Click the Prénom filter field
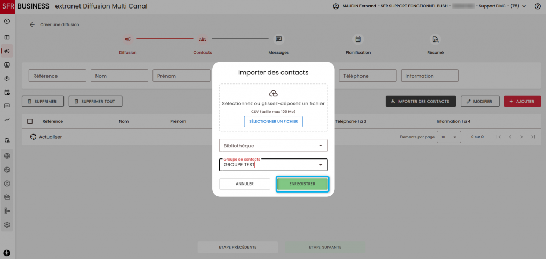Viewport: 546px width, 259px height. tap(181, 76)
